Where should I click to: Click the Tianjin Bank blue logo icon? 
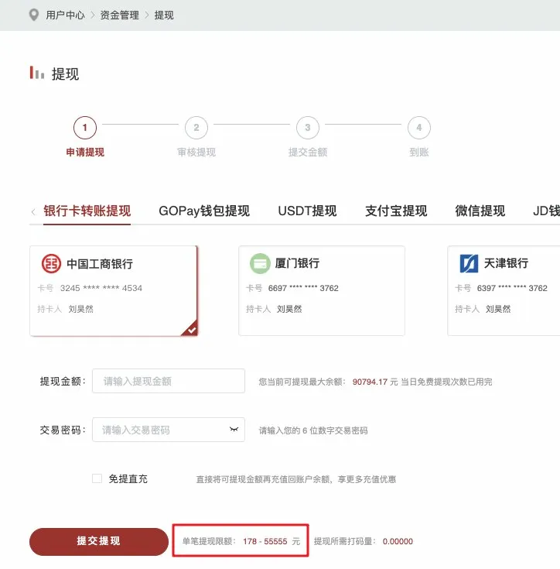coord(469,263)
